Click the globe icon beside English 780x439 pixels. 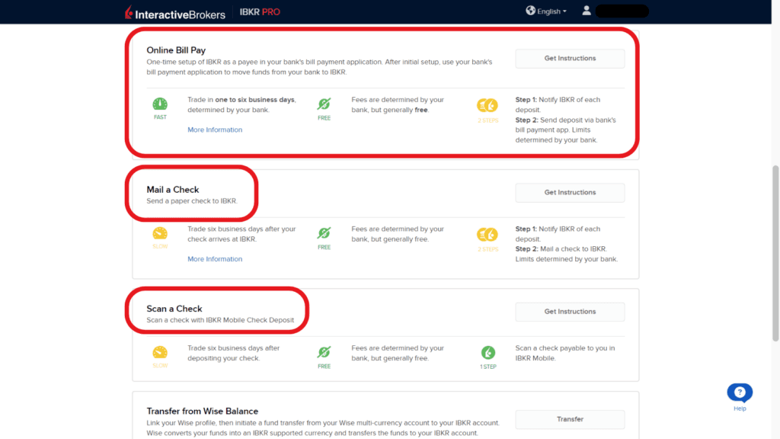pyautogui.click(x=529, y=10)
